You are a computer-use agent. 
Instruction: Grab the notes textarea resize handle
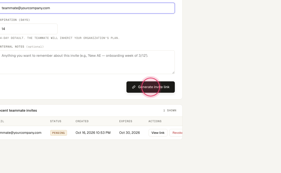pyautogui.click(x=173, y=72)
